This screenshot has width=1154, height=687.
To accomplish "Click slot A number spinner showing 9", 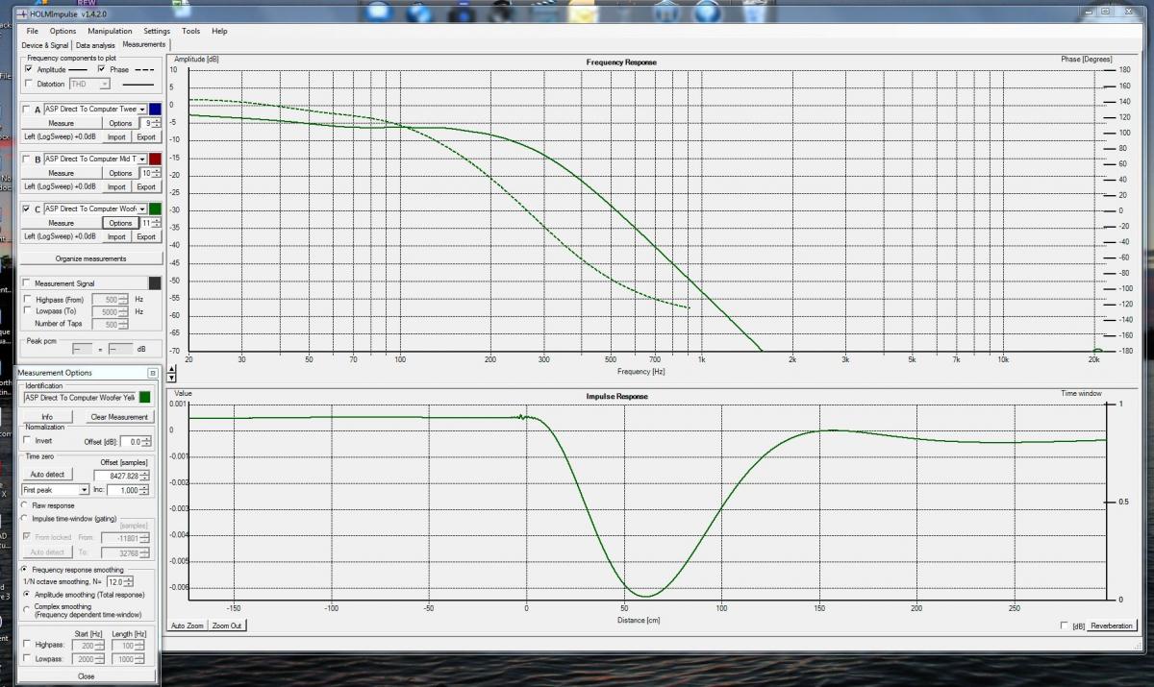I will 149,123.
